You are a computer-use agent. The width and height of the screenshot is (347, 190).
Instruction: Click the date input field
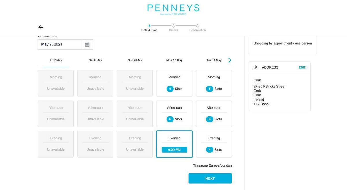[x=60, y=44]
